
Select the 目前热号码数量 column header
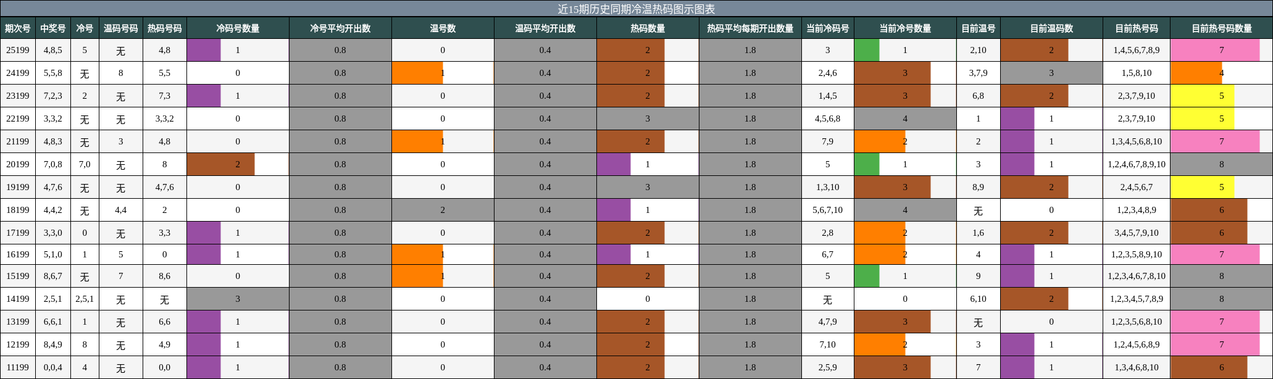click(x=1222, y=28)
